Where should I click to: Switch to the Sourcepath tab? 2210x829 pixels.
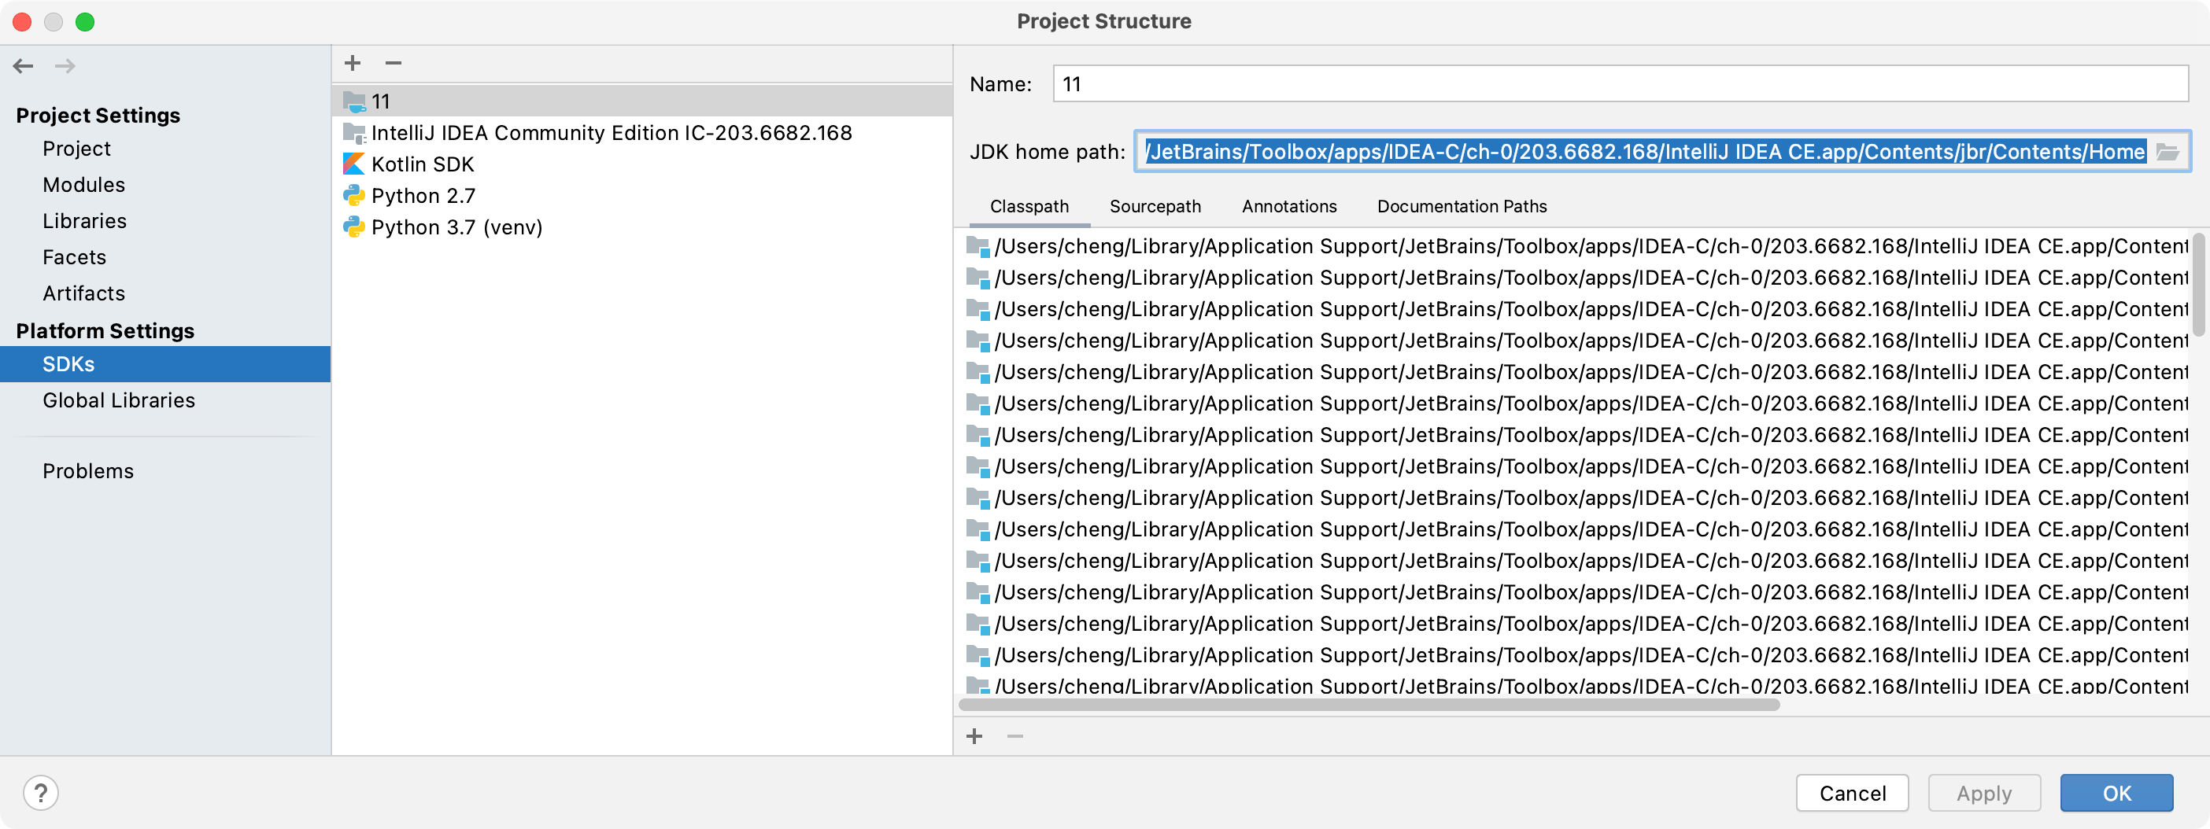pyautogui.click(x=1155, y=207)
